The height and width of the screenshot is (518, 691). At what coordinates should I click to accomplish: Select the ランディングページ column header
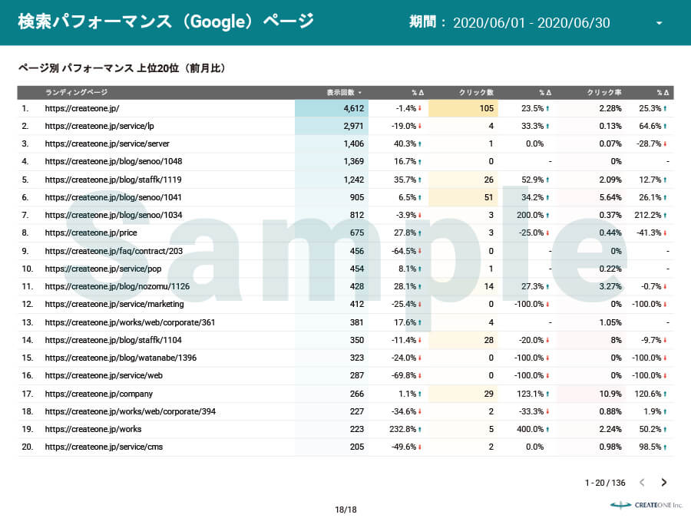click(76, 92)
